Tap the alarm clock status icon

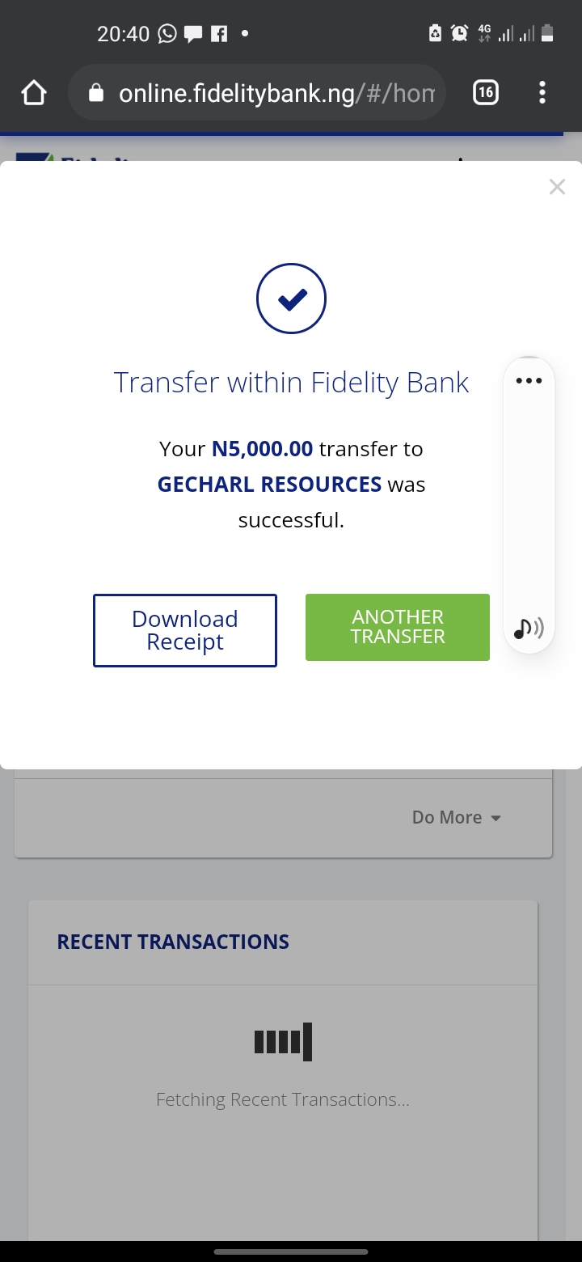pos(460,33)
